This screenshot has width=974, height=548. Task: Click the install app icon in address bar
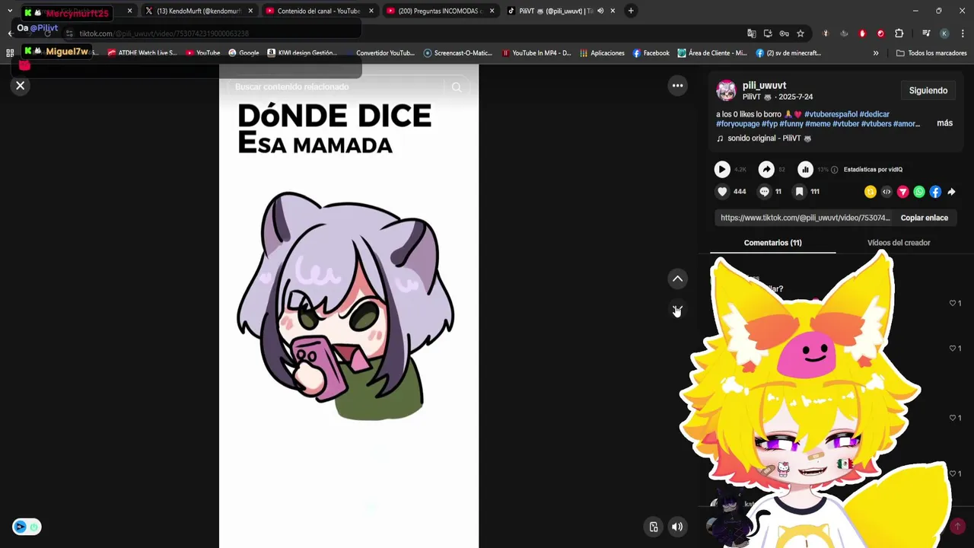768,33
